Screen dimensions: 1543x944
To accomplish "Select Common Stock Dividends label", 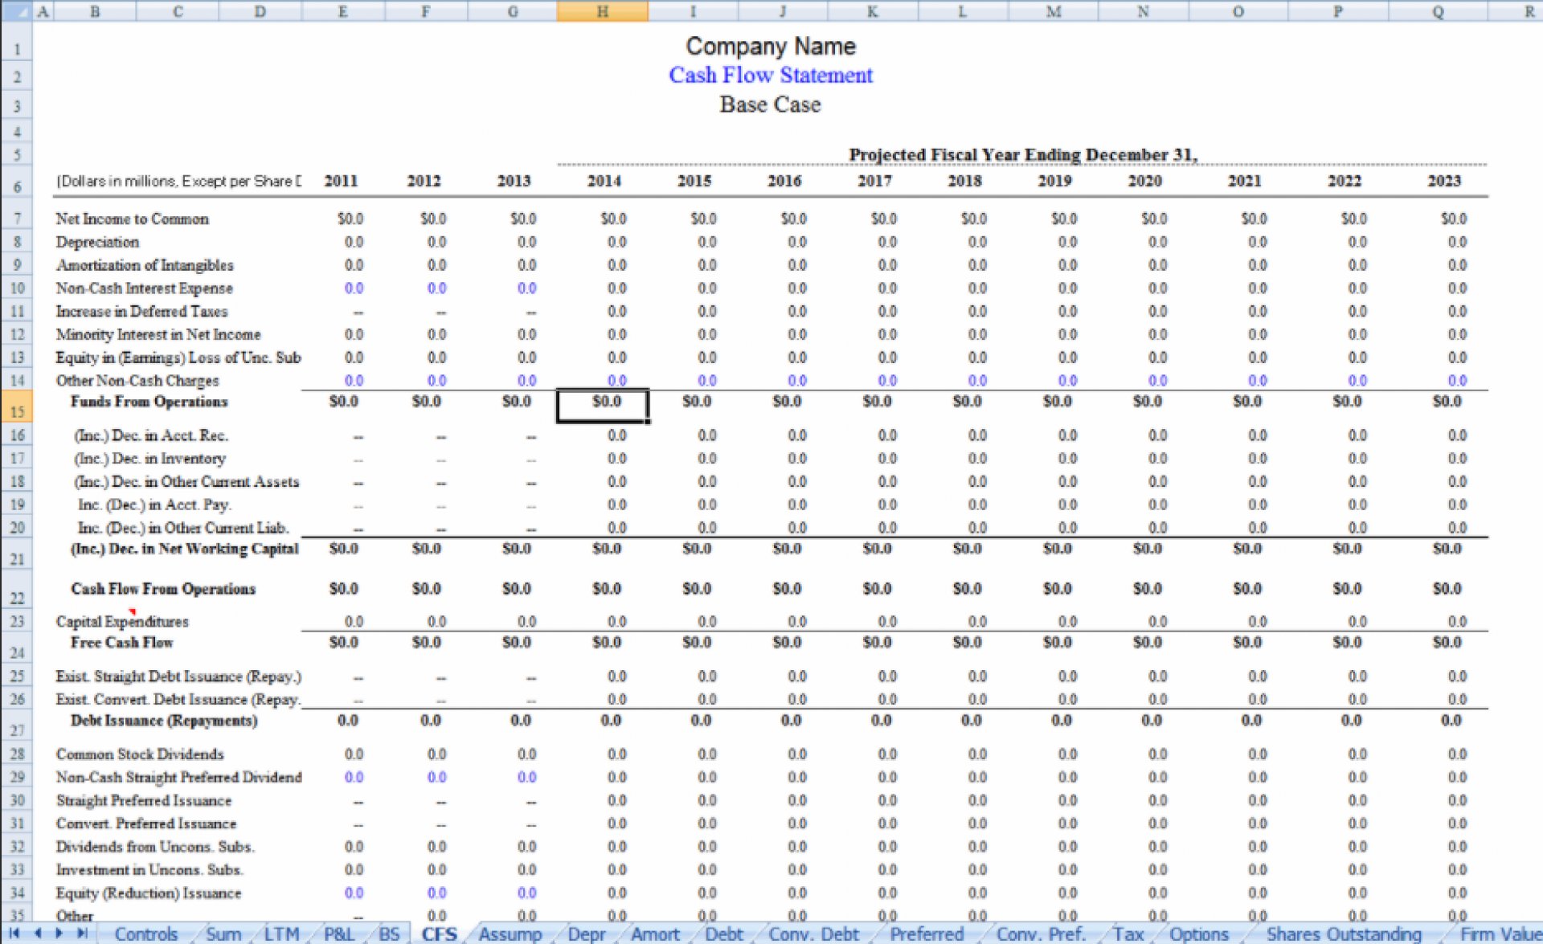I will pos(140,754).
